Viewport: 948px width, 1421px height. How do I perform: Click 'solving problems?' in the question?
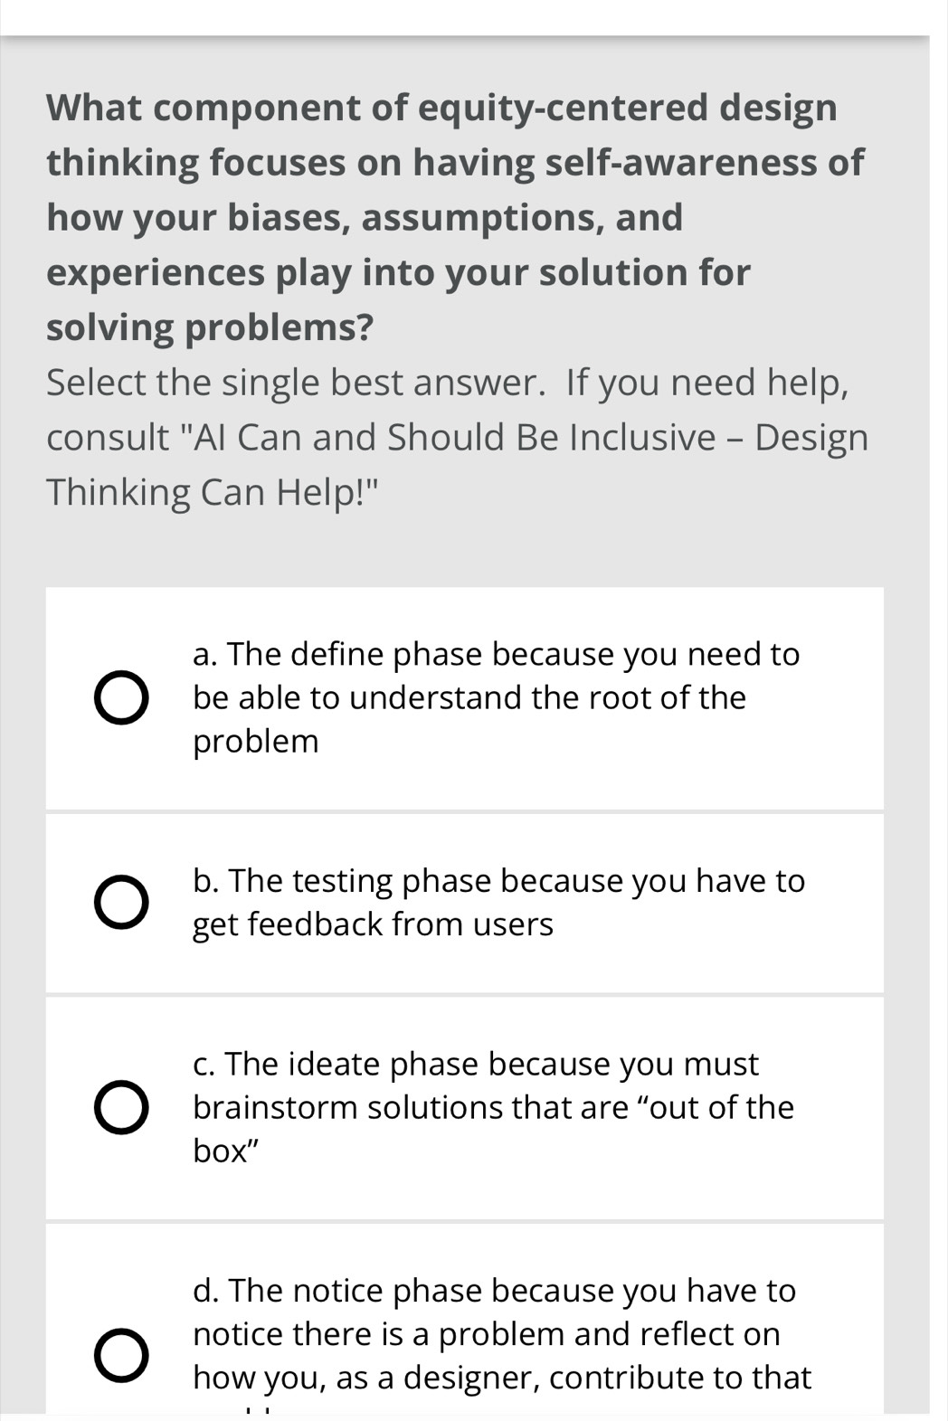coord(210,327)
